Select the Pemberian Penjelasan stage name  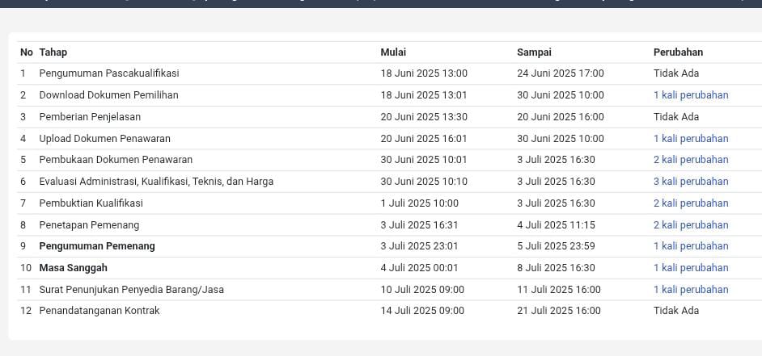(x=90, y=117)
